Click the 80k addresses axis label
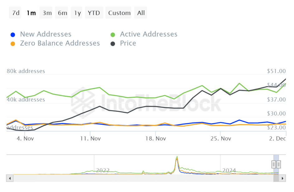 pos(26,71)
